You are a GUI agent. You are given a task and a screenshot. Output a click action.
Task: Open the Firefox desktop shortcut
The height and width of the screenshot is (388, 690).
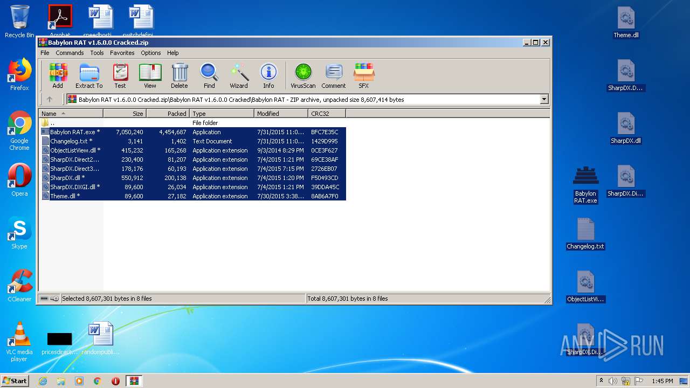coord(19,74)
